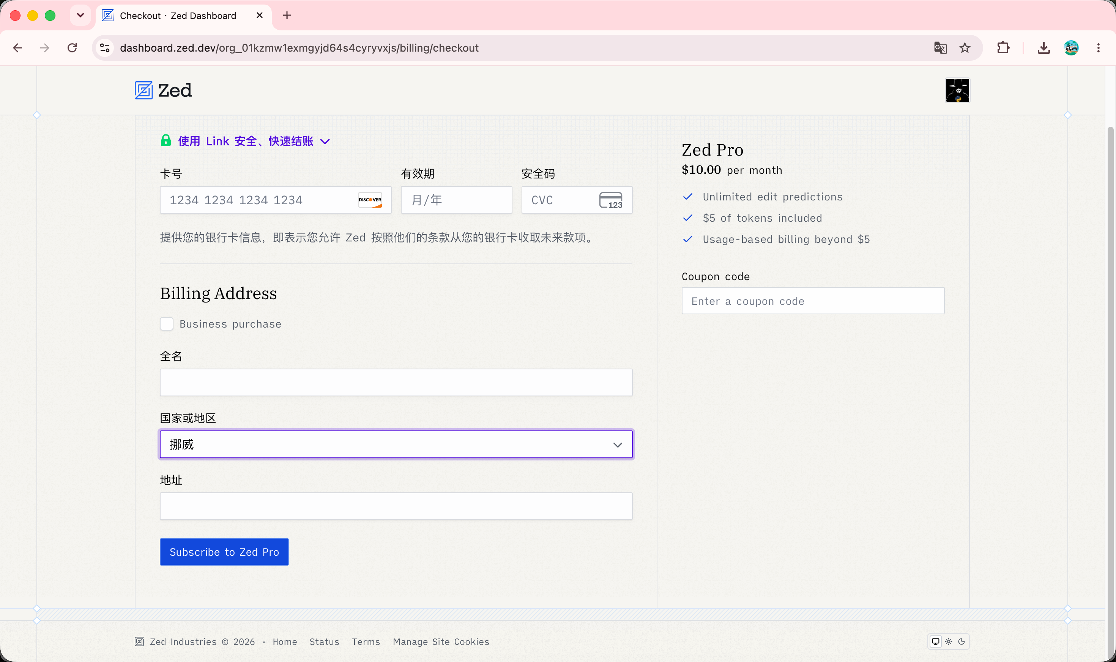Focus the 卡号 card number field
Image resolution: width=1116 pixels, height=662 pixels.
pyautogui.click(x=276, y=200)
